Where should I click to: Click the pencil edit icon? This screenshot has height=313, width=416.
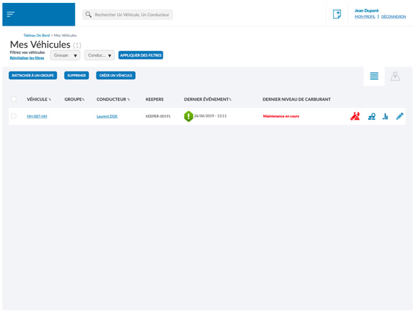coord(400,116)
